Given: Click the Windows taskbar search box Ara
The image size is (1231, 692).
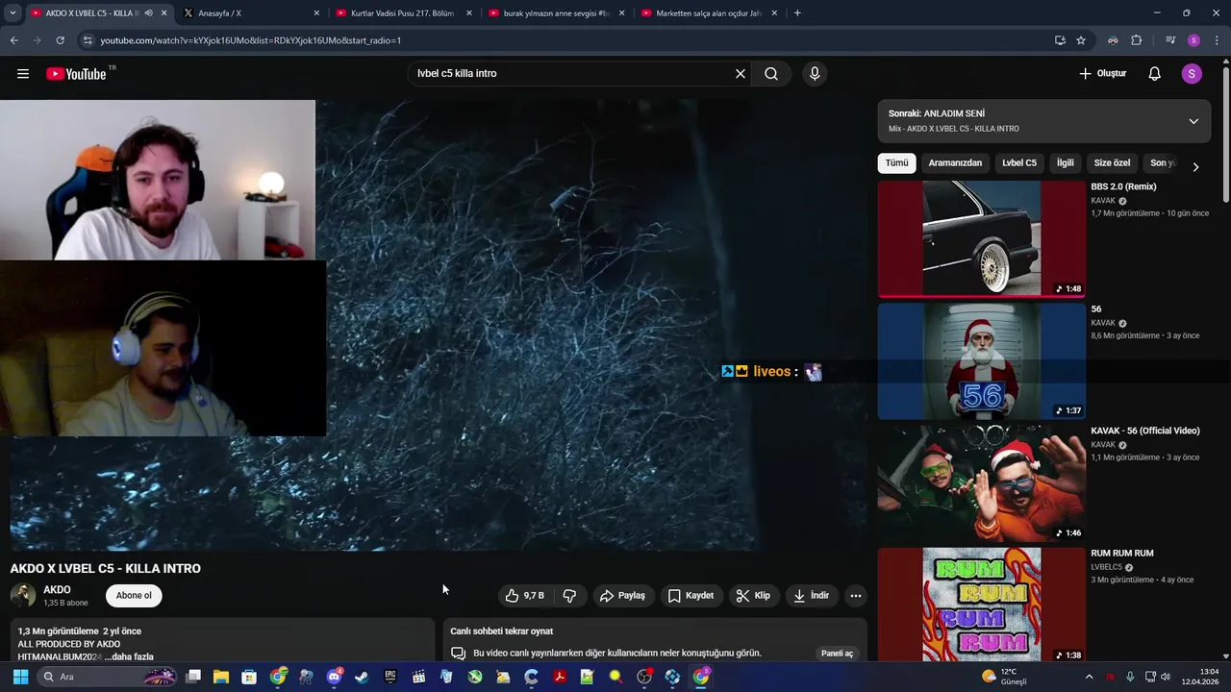Looking at the screenshot, I should (x=108, y=677).
